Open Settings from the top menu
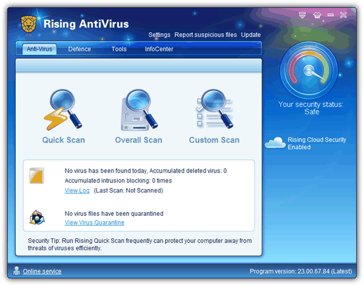Viewport: 364px width, 285px height. 159,35
